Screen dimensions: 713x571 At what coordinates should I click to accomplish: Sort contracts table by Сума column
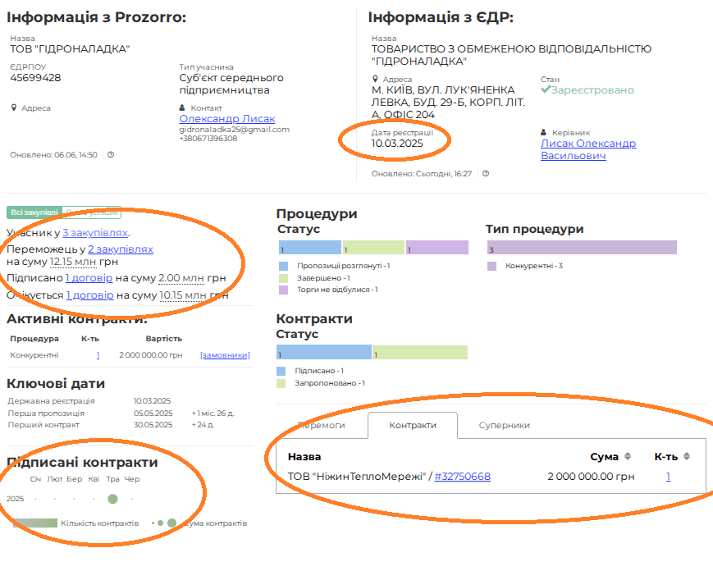[628, 456]
